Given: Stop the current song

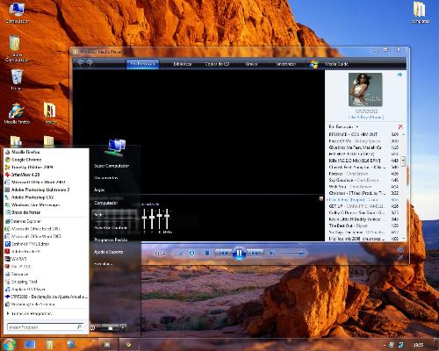Looking at the screenshot, I should pos(207,253).
